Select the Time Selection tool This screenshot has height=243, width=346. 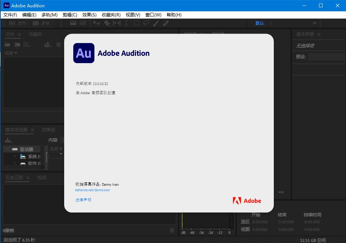[x=126, y=23]
